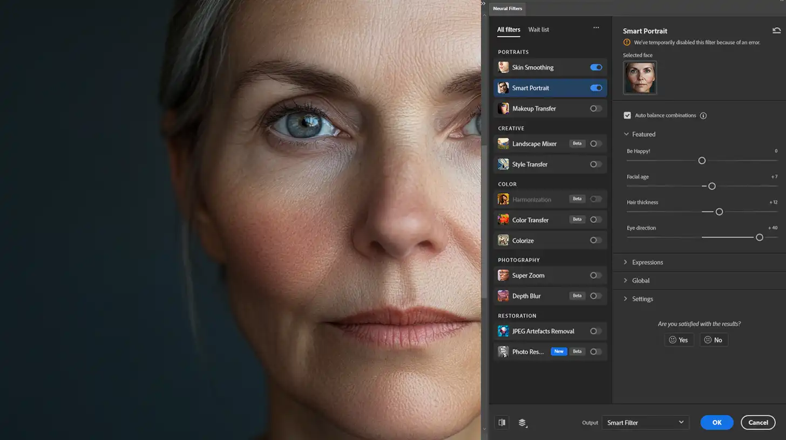
Task: Click the Hair thickness slider handle
Action: point(719,212)
